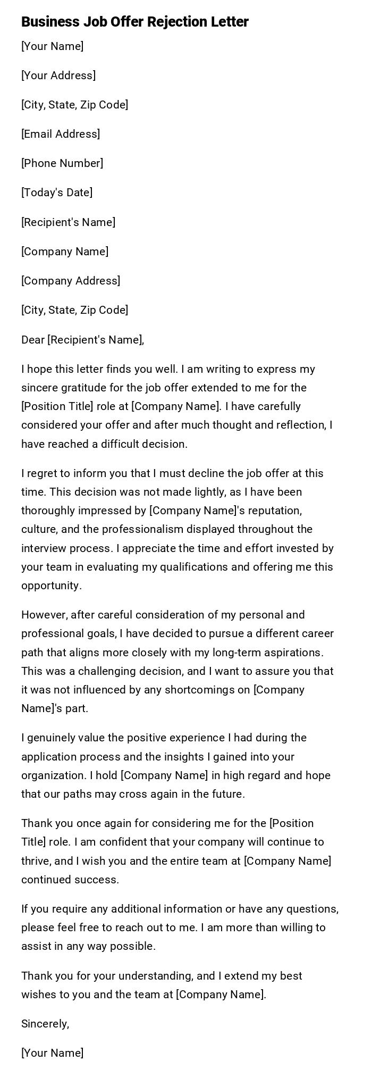Click the [Your Name] signature placeholder at bottom
The height and width of the screenshot is (1086, 372).
pos(52,1053)
